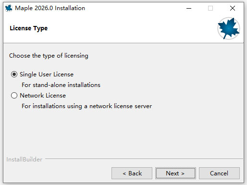Continue with the "Next >" button
Image resolution: width=247 pixels, height=185 pixels.
tap(175, 173)
